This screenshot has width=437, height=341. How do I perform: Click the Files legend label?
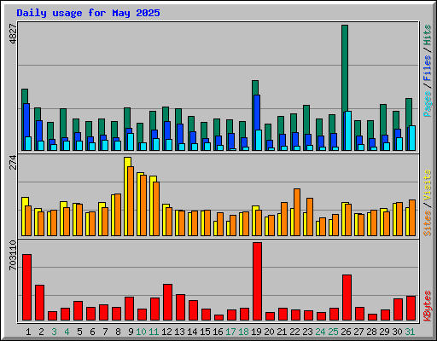point(427,68)
